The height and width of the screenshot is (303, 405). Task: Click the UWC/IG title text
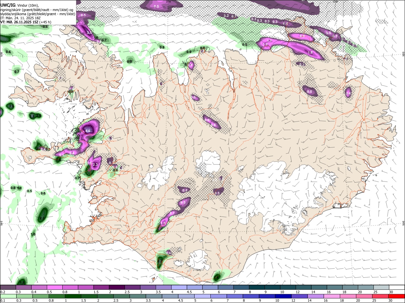pos(8,5)
